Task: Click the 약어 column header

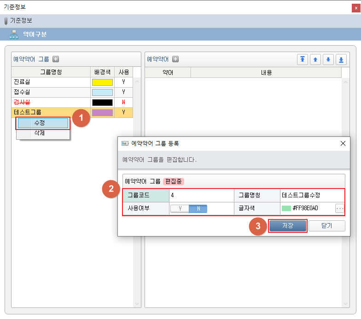Action: (x=168, y=72)
